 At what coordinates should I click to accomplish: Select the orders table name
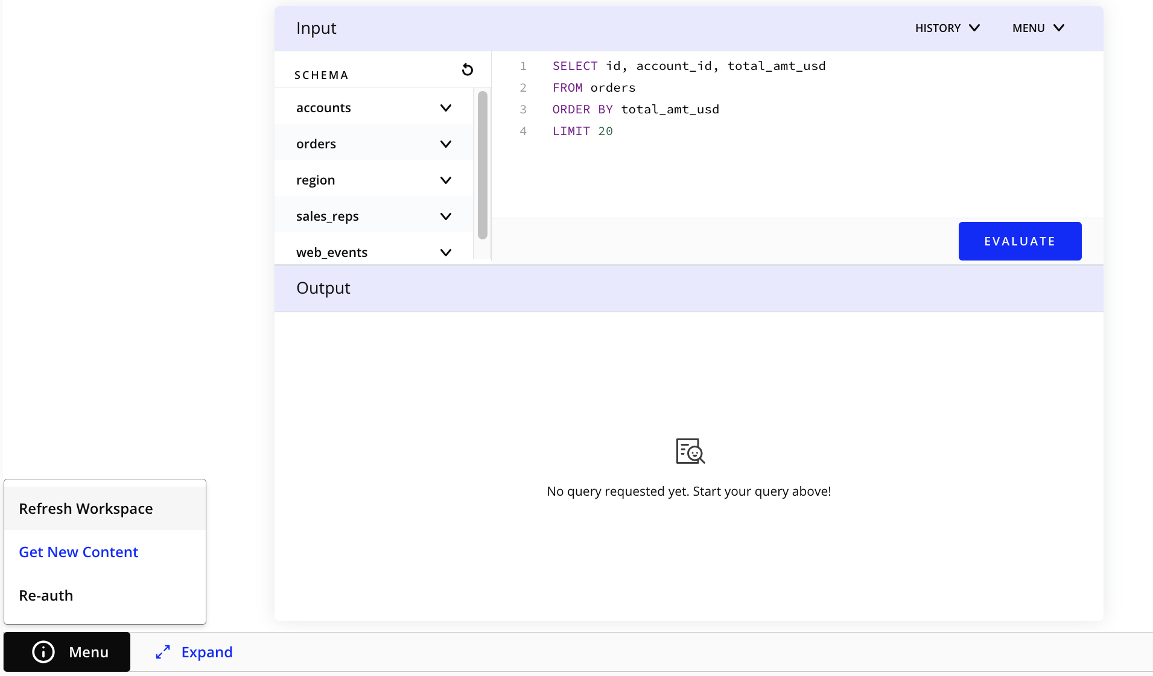[x=316, y=144]
